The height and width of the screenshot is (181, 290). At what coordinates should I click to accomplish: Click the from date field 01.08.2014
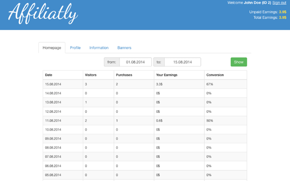pyautogui.click(x=136, y=62)
